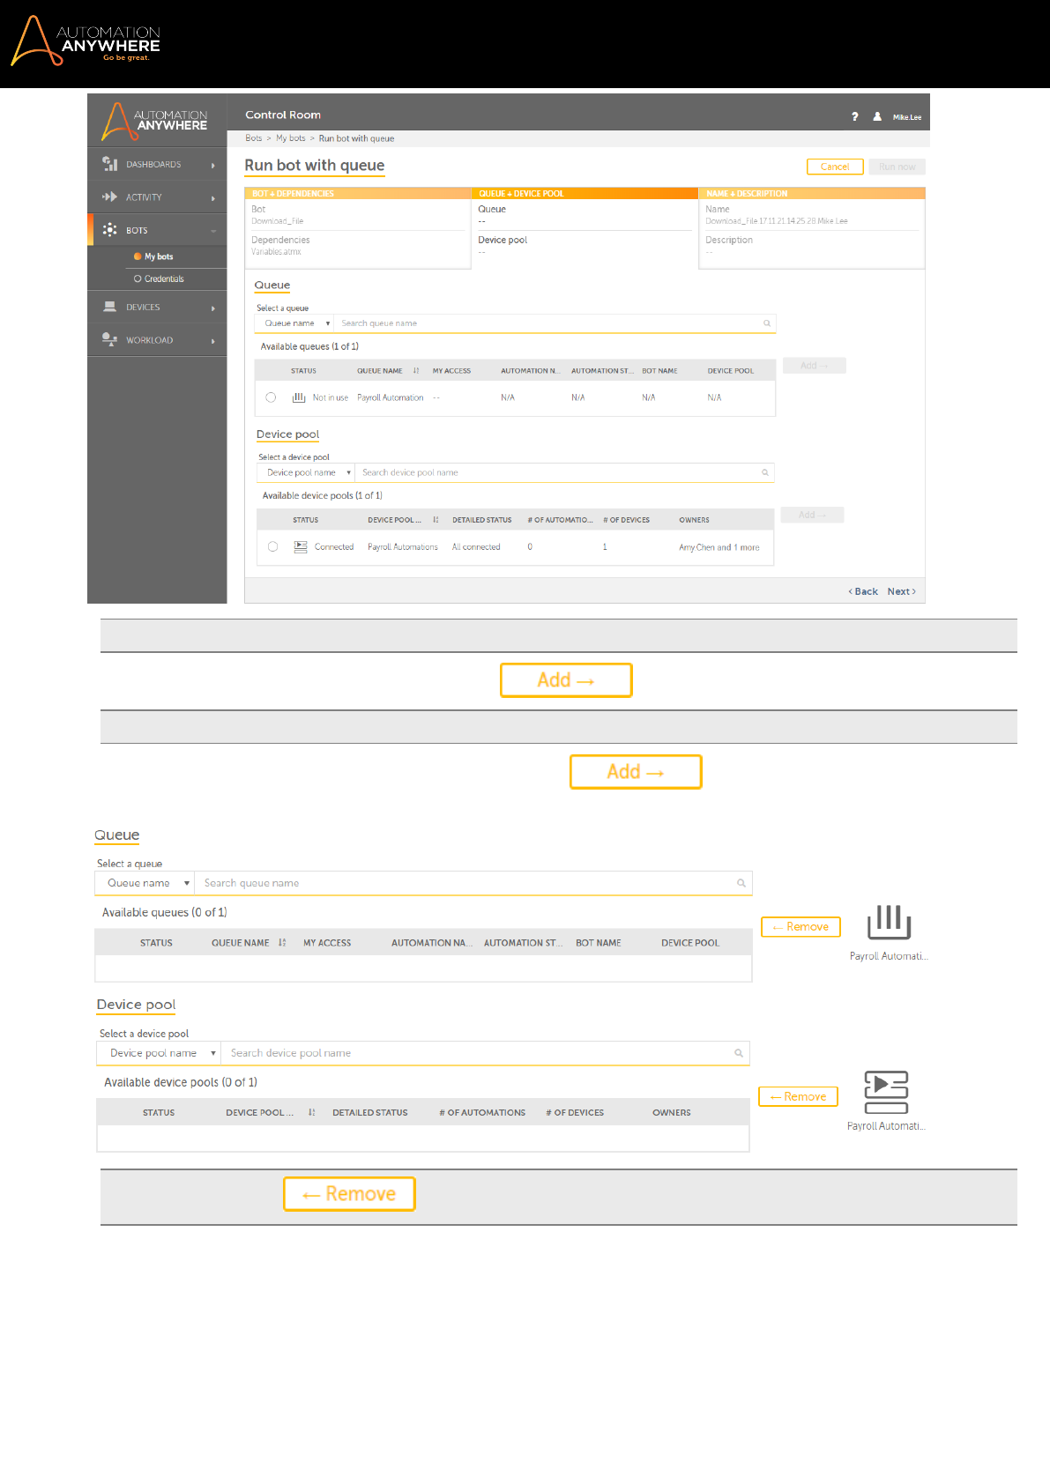Click the Automation Anywhere logo in the black page header
The width and height of the screenshot is (1050, 1484).
pos(86,41)
